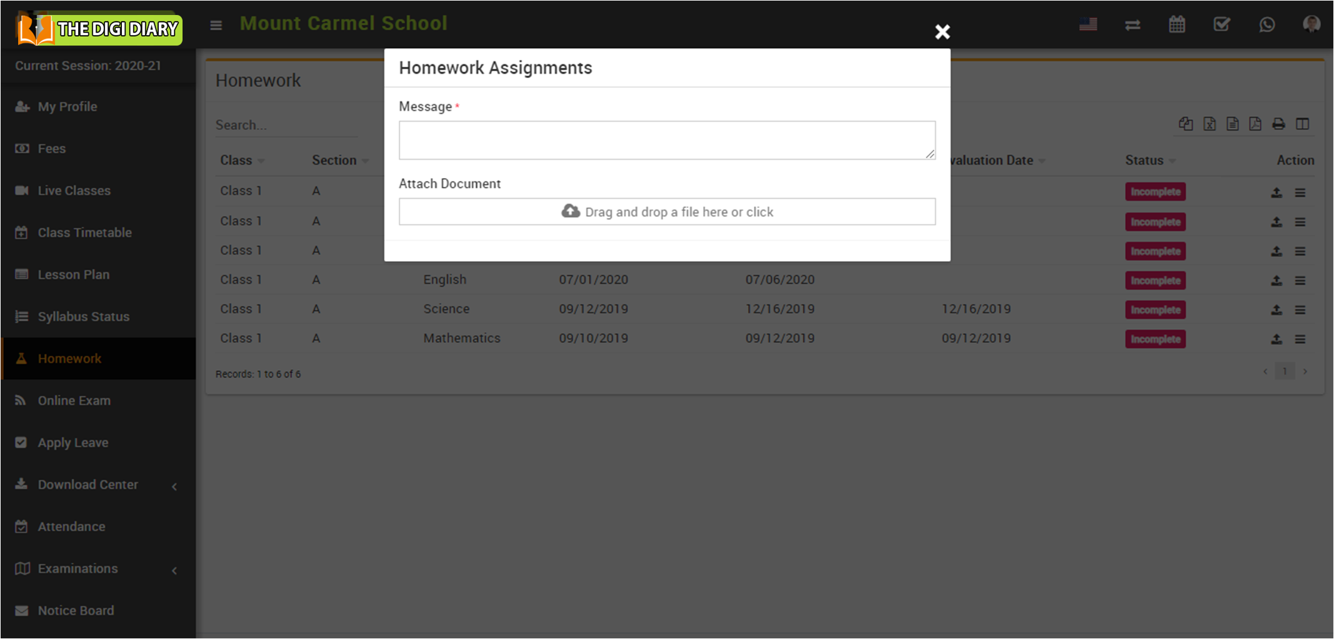Click the print icon in table toolbar
1334x639 pixels.
pos(1278,124)
